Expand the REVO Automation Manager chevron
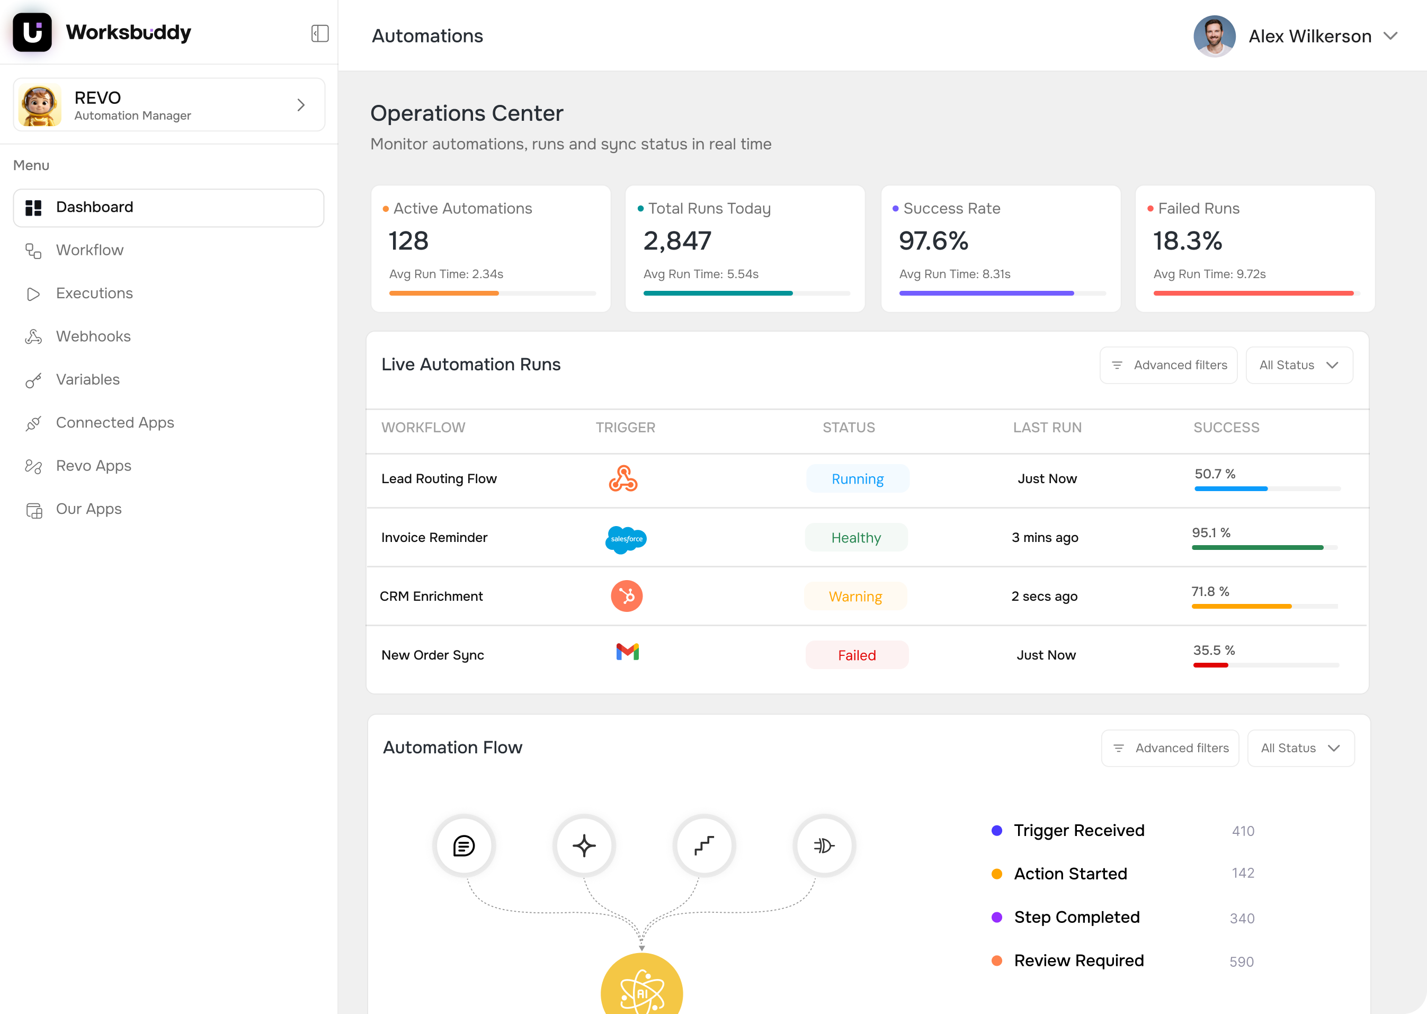 301,105
